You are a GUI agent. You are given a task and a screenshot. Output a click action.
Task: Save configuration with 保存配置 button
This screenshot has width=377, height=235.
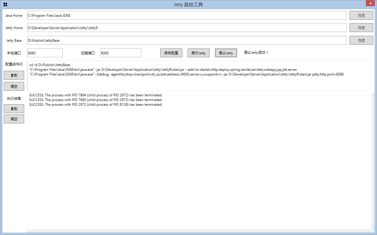(x=171, y=53)
